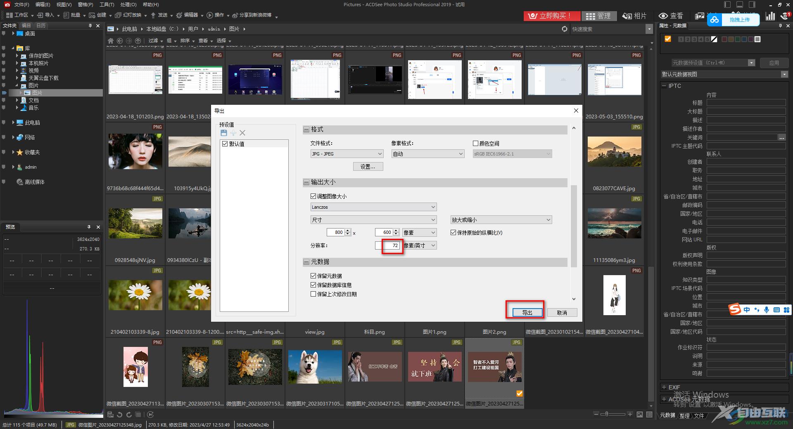Toggle bottom pane layout icon in title bar
793x429 pixels.
[740, 5]
